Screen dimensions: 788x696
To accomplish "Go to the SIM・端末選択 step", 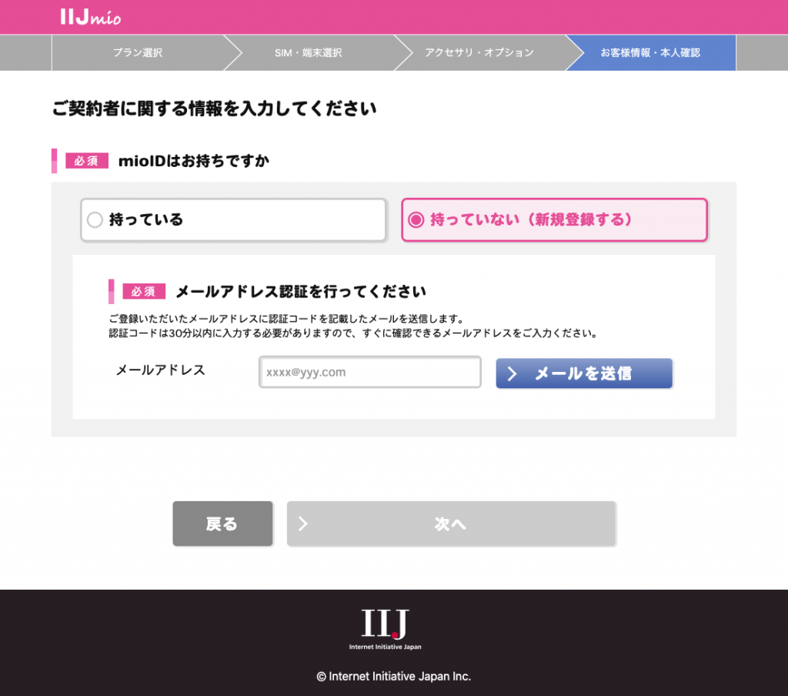I will point(308,53).
